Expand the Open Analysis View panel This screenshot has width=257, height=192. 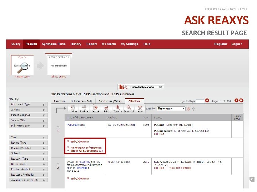click(x=141, y=87)
